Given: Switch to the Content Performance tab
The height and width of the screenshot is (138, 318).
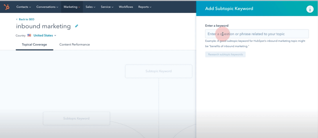Looking at the screenshot, I should click(75, 44).
